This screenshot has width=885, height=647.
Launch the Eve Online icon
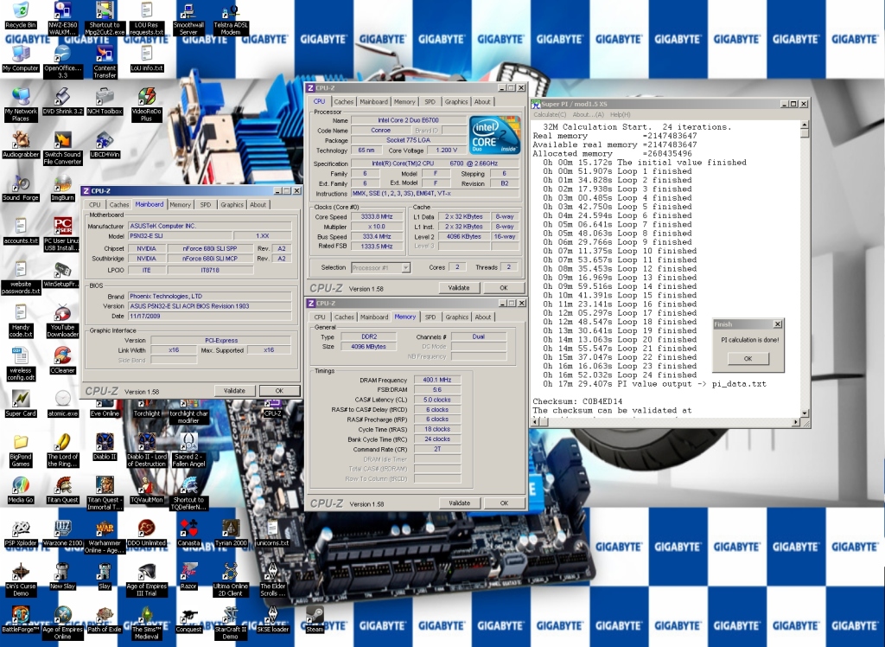click(x=105, y=410)
